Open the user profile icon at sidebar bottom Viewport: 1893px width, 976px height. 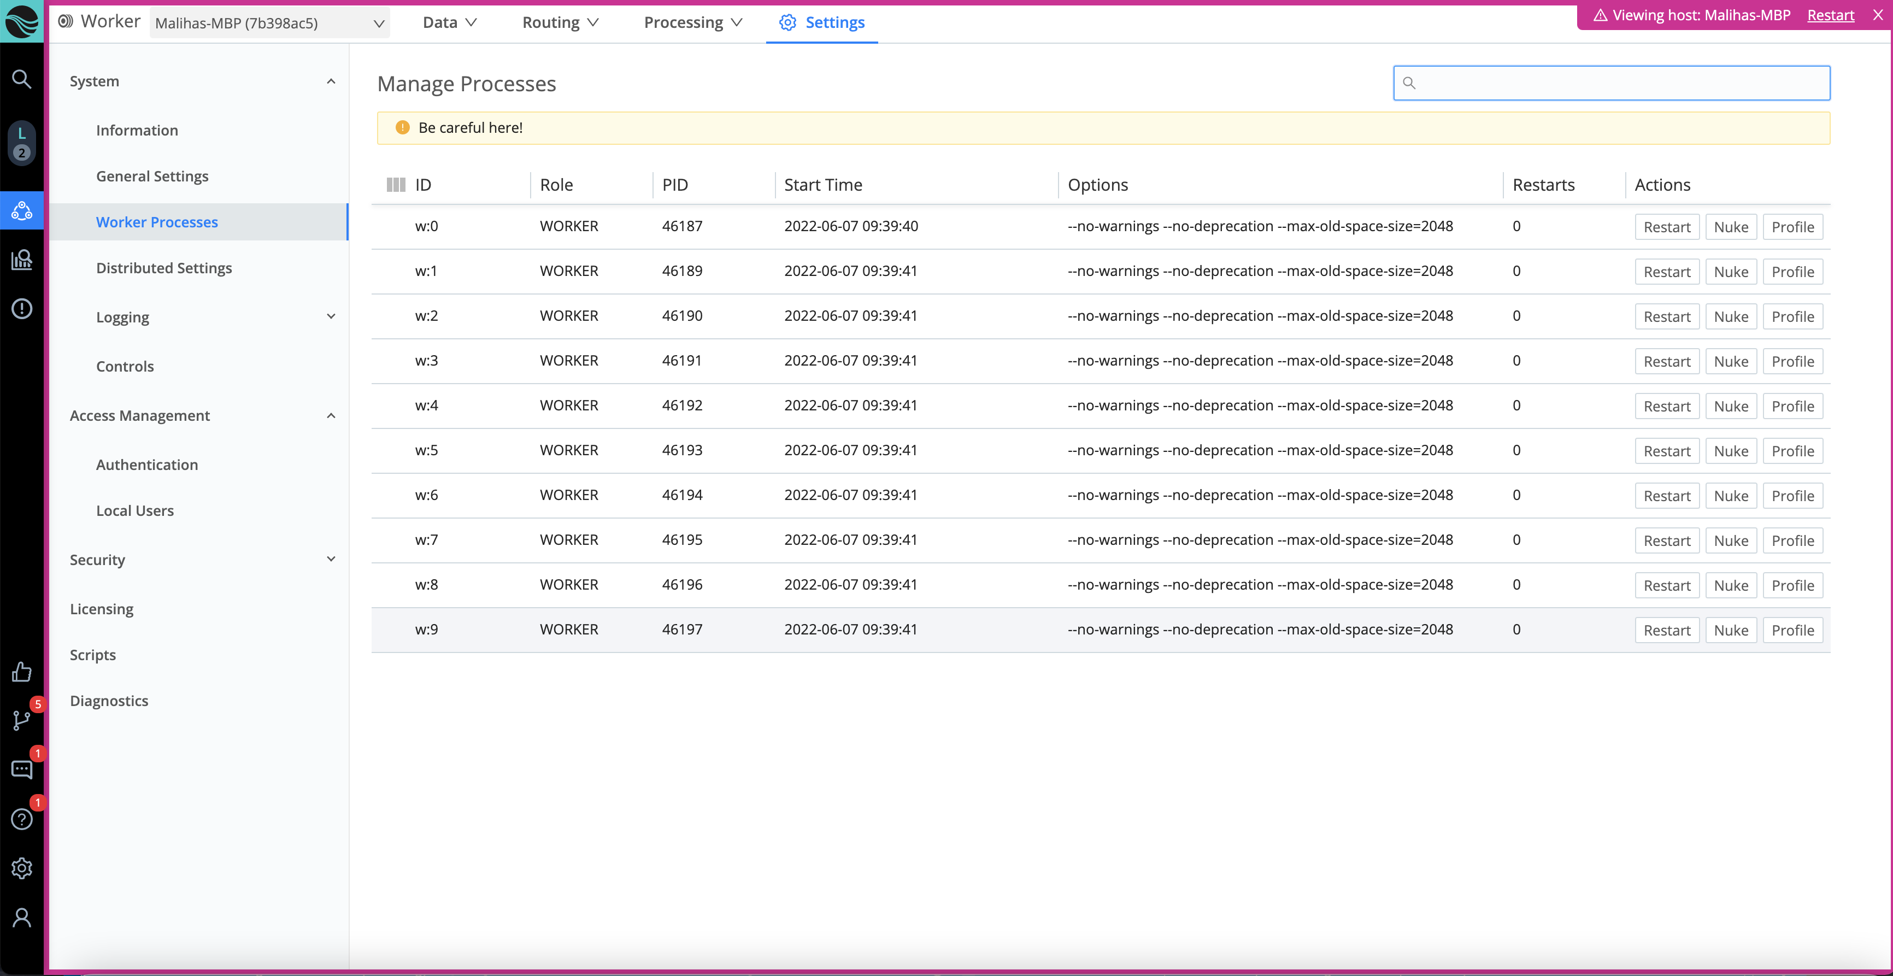21,917
